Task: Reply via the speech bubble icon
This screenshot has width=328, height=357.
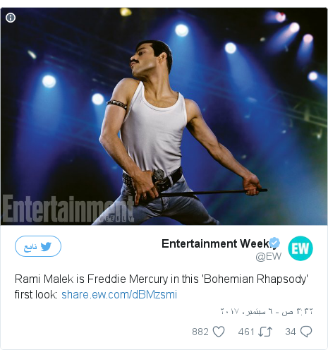Action: point(306,332)
